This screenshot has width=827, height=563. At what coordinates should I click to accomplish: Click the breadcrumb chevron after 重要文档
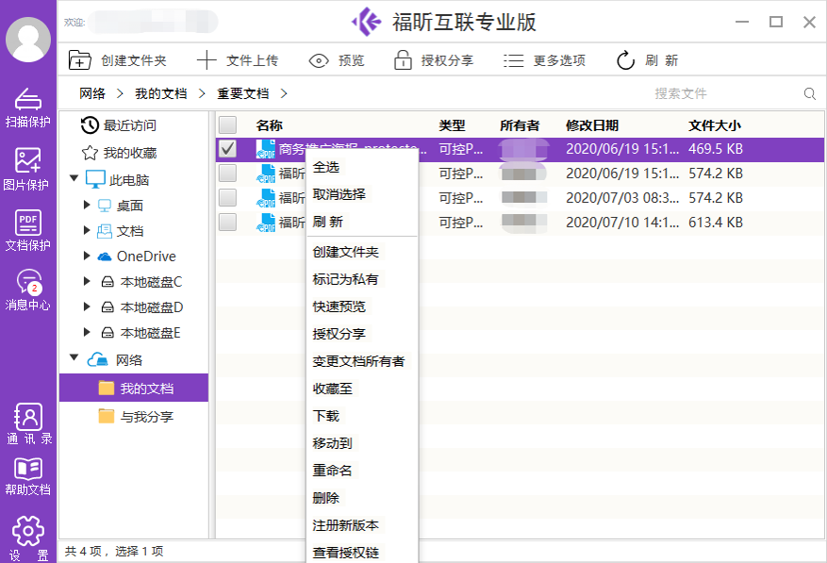click(x=284, y=94)
